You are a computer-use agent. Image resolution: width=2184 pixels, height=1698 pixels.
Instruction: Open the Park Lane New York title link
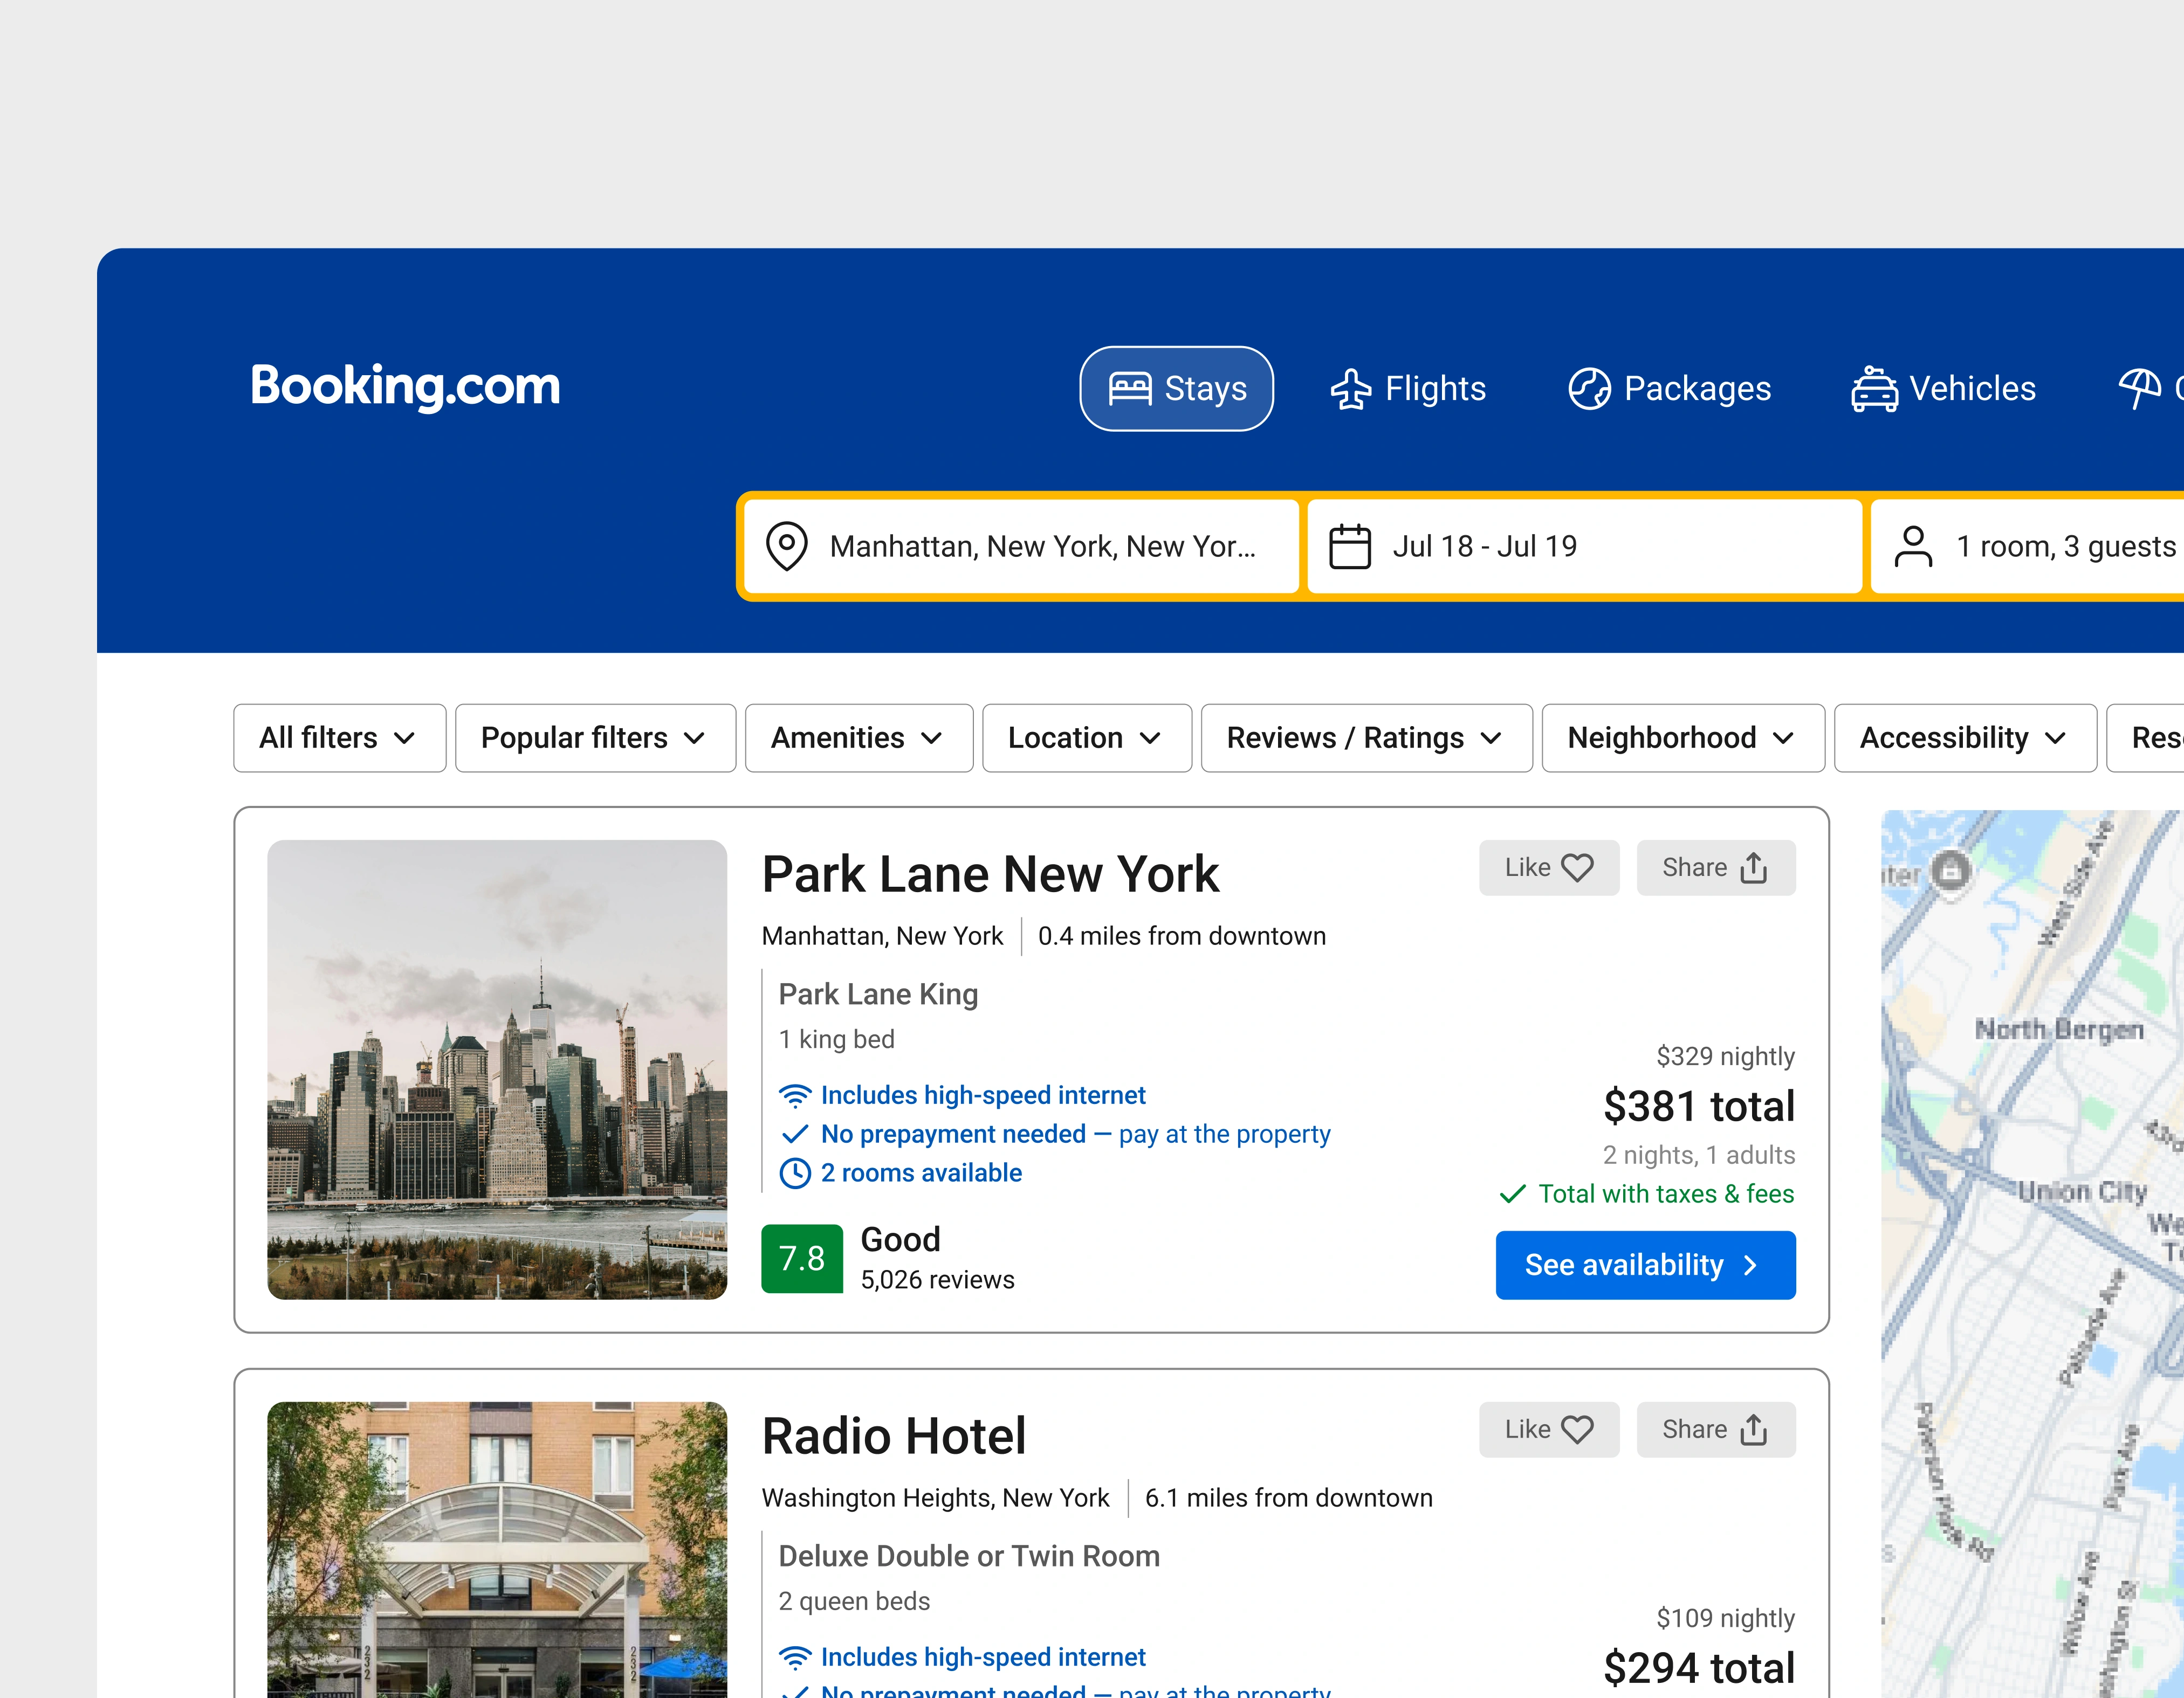(990, 874)
